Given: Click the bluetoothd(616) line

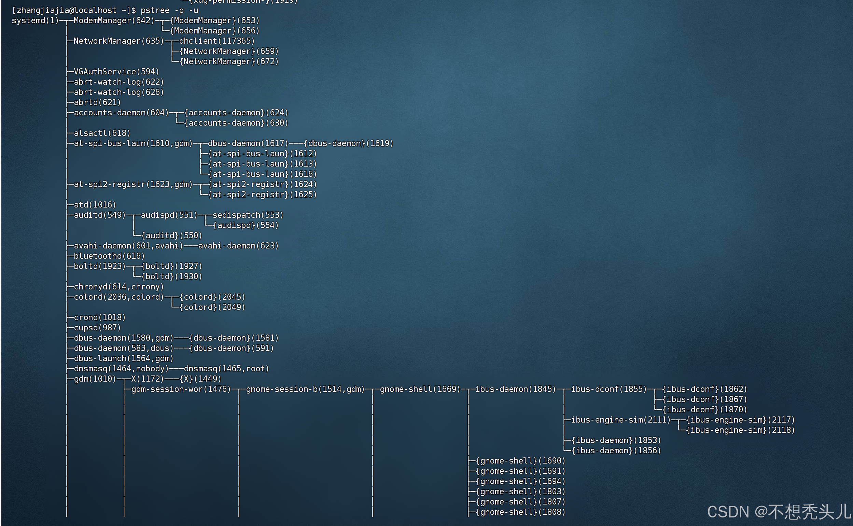Looking at the screenshot, I should [109, 256].
